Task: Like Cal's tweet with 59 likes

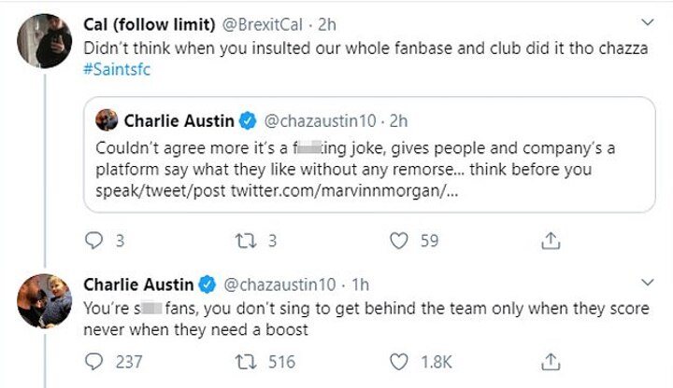Action: coord(400,241)
